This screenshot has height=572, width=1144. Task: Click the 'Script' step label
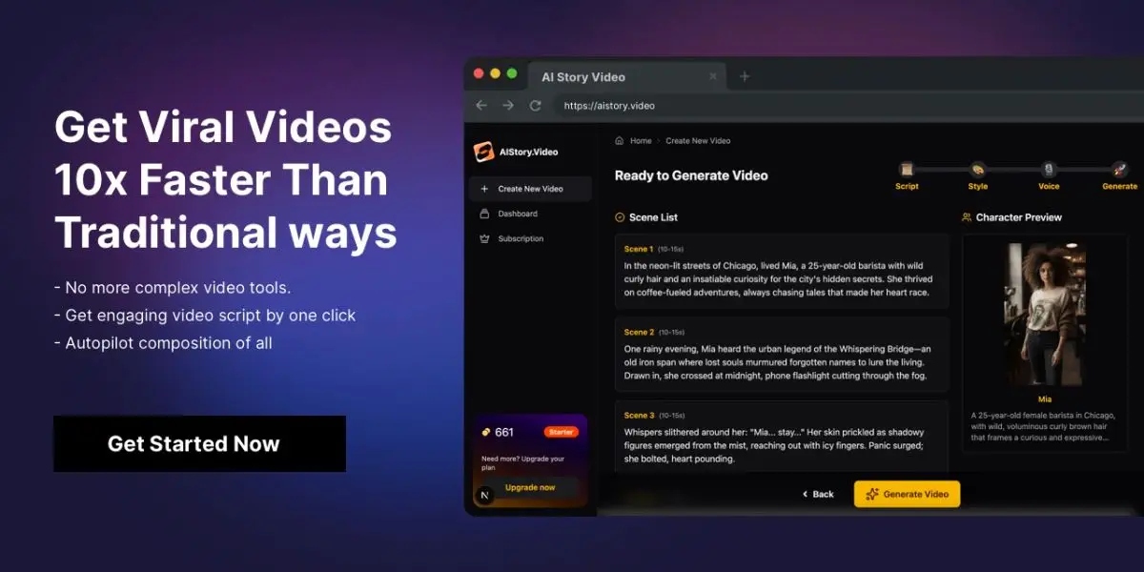[907, 187]
